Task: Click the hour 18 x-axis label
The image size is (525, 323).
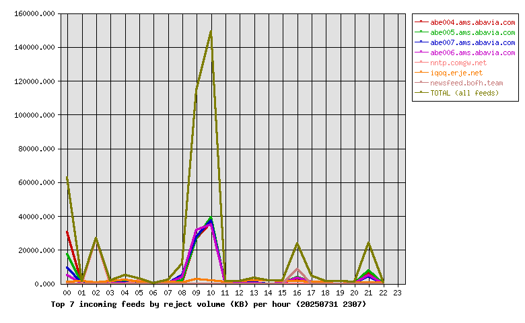Action: pyautogui.click(x=326, y=293)
